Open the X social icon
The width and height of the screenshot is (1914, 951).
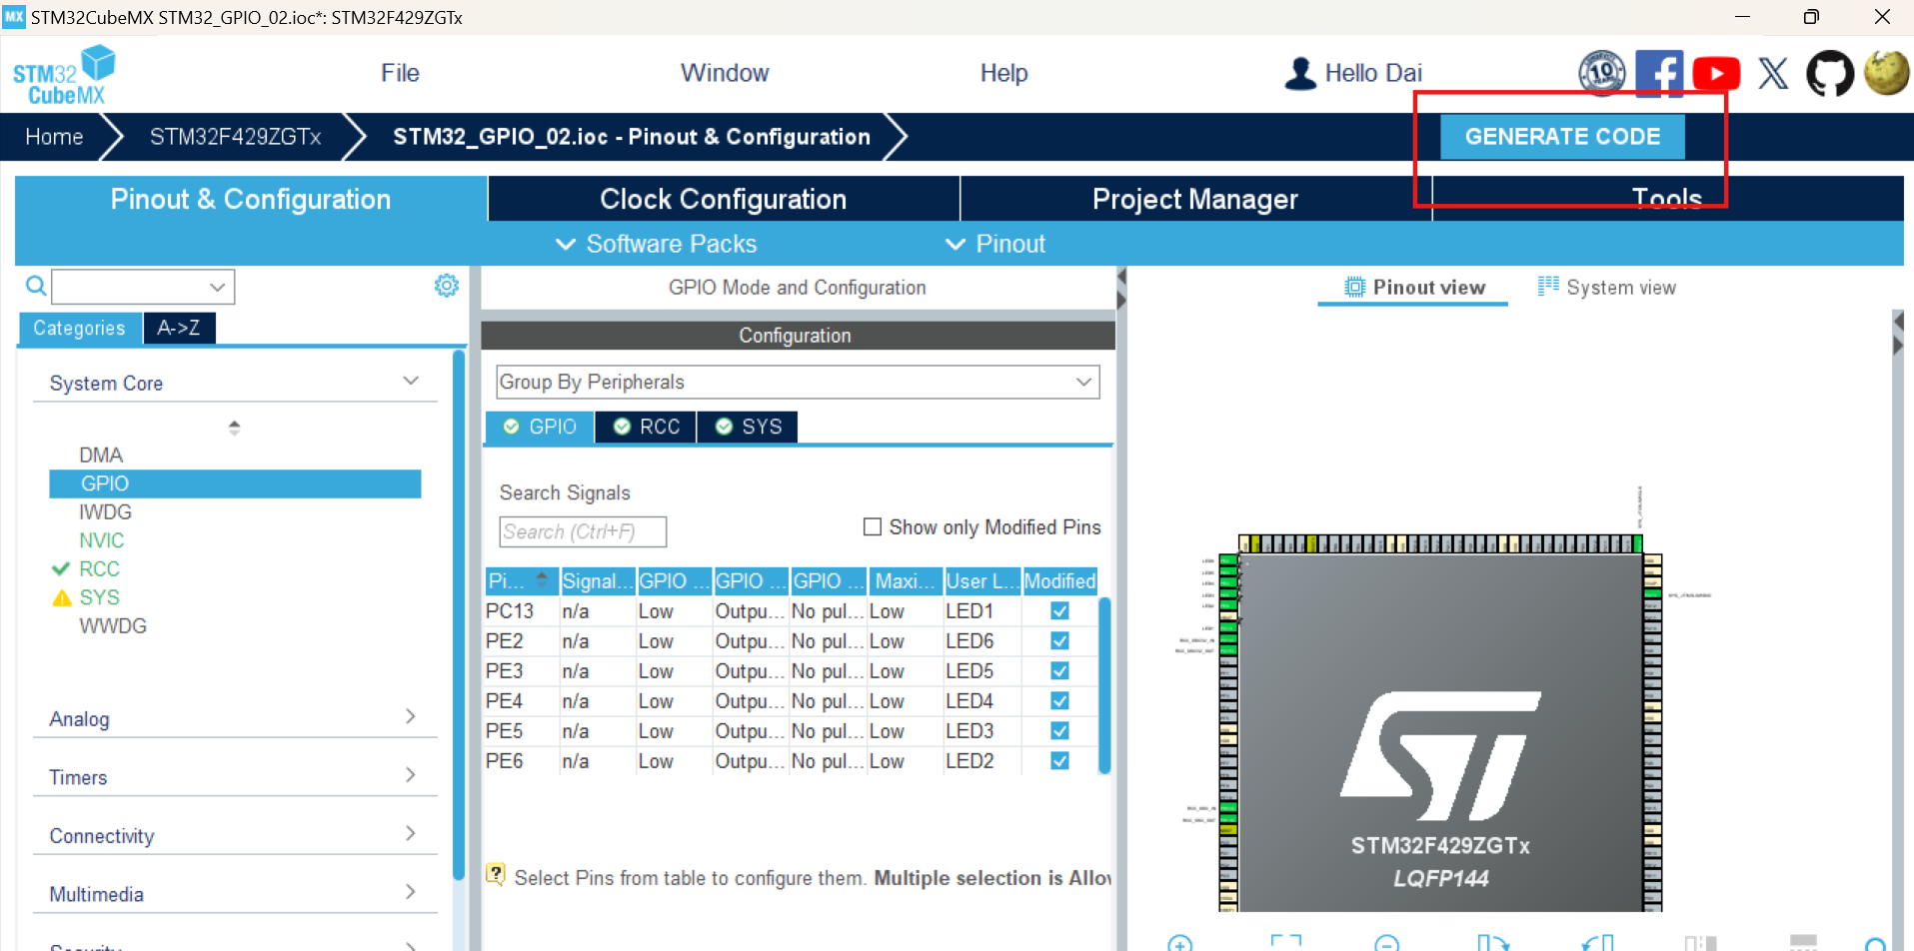tap(1773, 73)
